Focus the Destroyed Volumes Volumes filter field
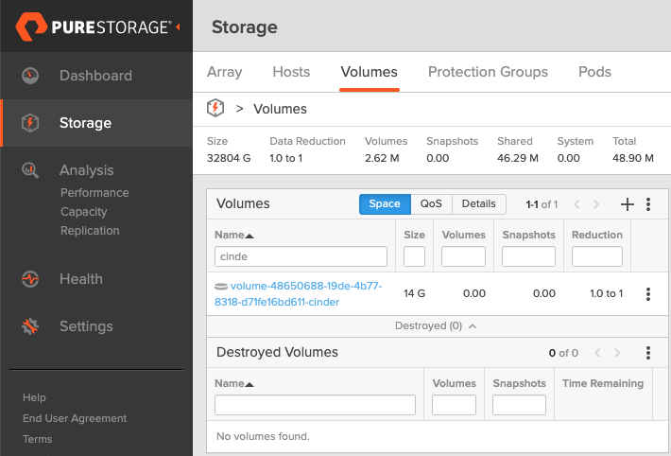This screenshot has height=456, width=671. point(454,405)
